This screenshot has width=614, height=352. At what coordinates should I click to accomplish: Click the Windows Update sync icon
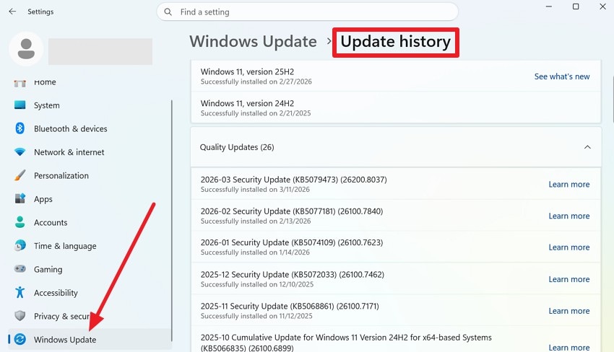pyautogui.click(x=20, y=339)
